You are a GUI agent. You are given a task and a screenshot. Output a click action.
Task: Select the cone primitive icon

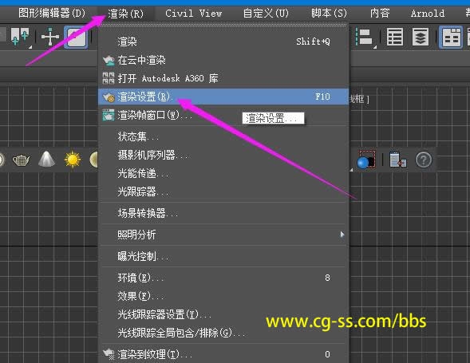tap(47, 159)
